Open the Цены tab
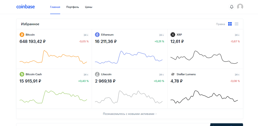This screenshot has height=126, width=258. (x=88, y=7)
